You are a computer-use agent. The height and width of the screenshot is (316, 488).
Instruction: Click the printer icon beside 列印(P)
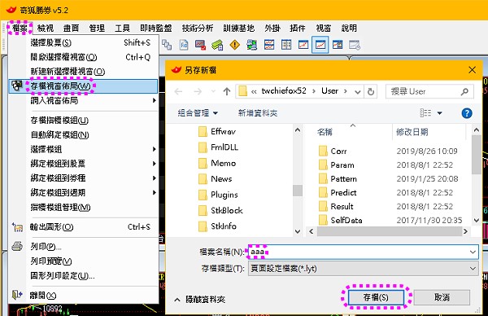(x=17, y=246)
